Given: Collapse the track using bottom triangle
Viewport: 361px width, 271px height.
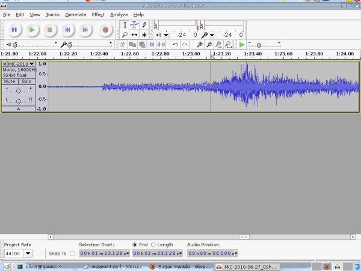Looking at the screenshot, I should 18,109.
